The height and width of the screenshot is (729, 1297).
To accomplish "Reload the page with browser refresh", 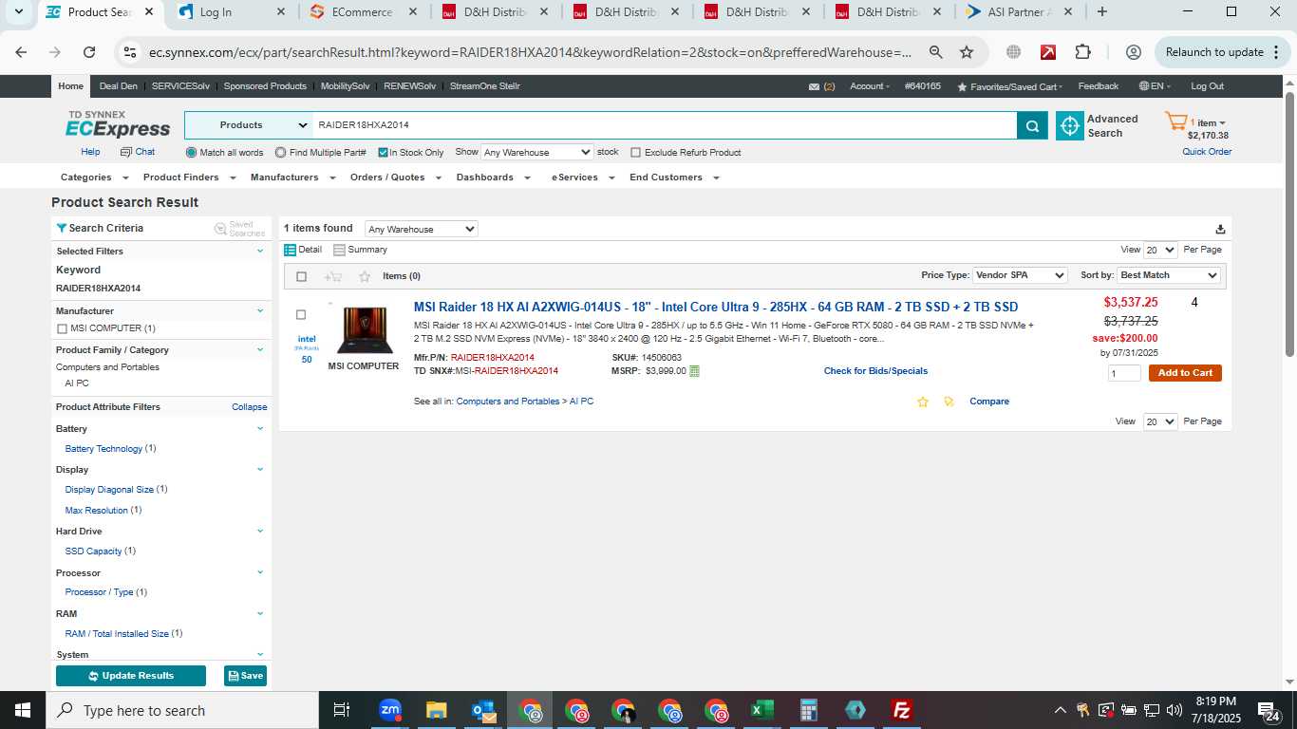I will 89,52.
